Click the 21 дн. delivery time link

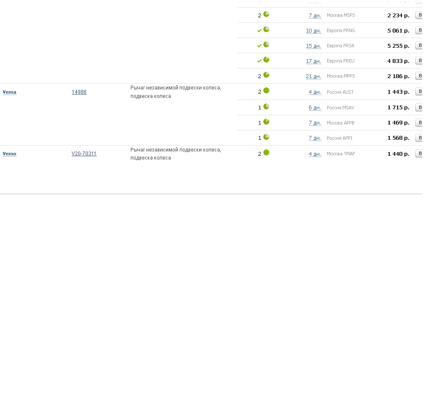(x=314, y=76)
